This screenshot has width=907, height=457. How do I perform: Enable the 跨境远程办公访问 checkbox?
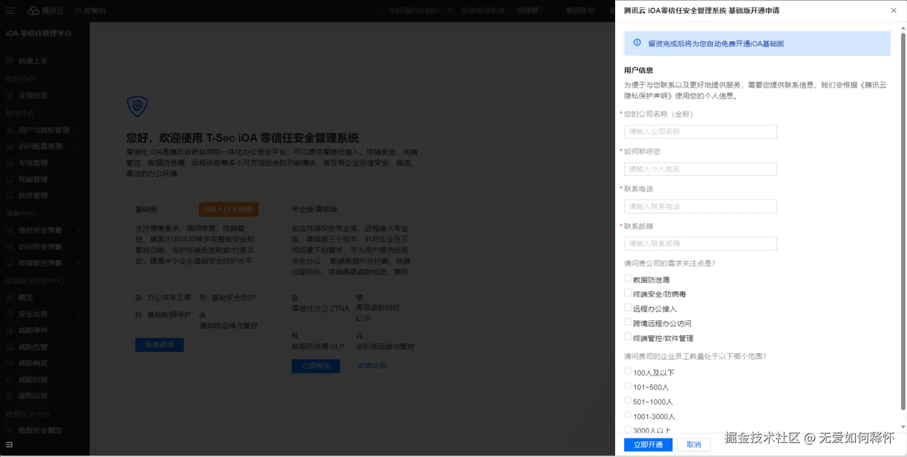coord(628,322)
